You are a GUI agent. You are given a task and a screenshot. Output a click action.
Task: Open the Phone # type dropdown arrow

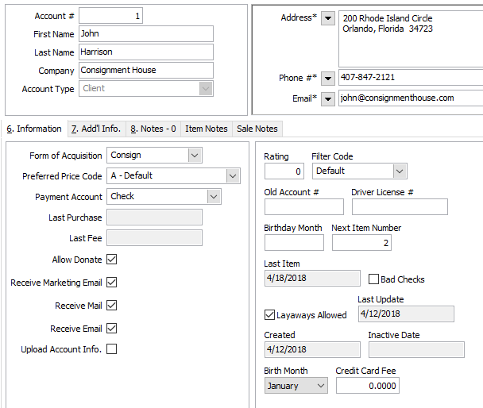328,79
